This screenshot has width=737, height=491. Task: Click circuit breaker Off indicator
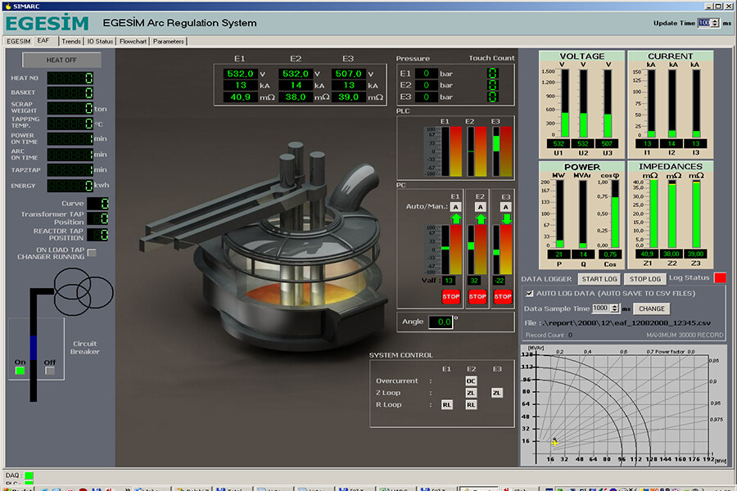50,371
